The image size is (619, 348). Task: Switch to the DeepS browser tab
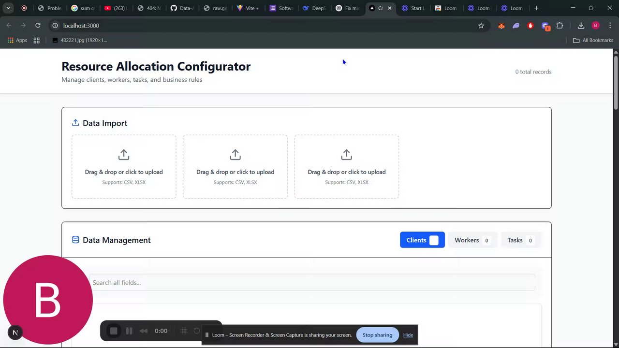point(314,8)
